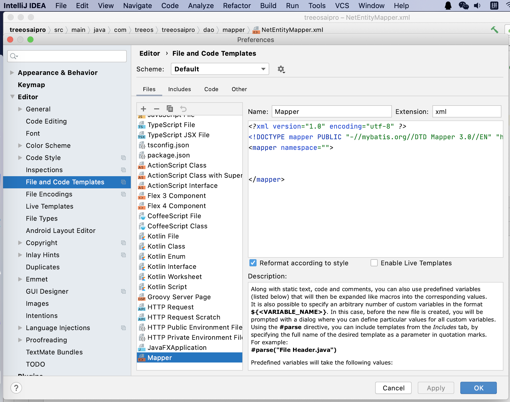
Task: Uncheck Reformat according to style
Action: click(x=253, y=263)
